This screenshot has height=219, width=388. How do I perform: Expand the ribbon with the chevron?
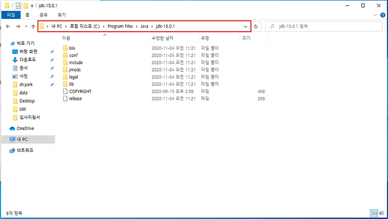(x=375, y=15)
